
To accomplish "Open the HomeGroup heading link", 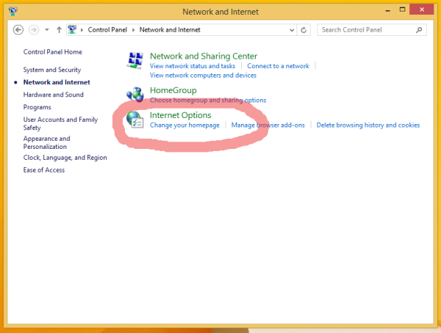I will pos(173,90).
